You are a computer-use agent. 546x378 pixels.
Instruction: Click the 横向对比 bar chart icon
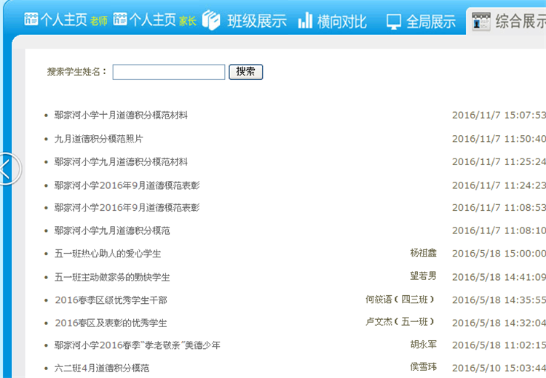306,20
